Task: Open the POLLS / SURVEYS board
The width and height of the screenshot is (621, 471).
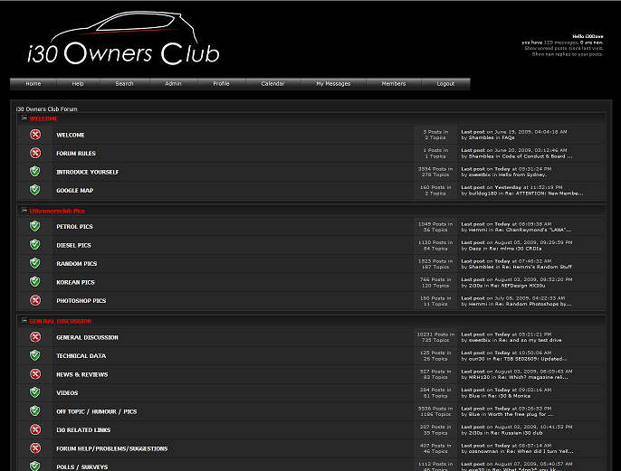Action: click(x=82, y=467)
